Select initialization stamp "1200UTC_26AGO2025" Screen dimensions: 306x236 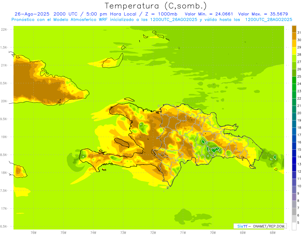[x=174, y=20]
